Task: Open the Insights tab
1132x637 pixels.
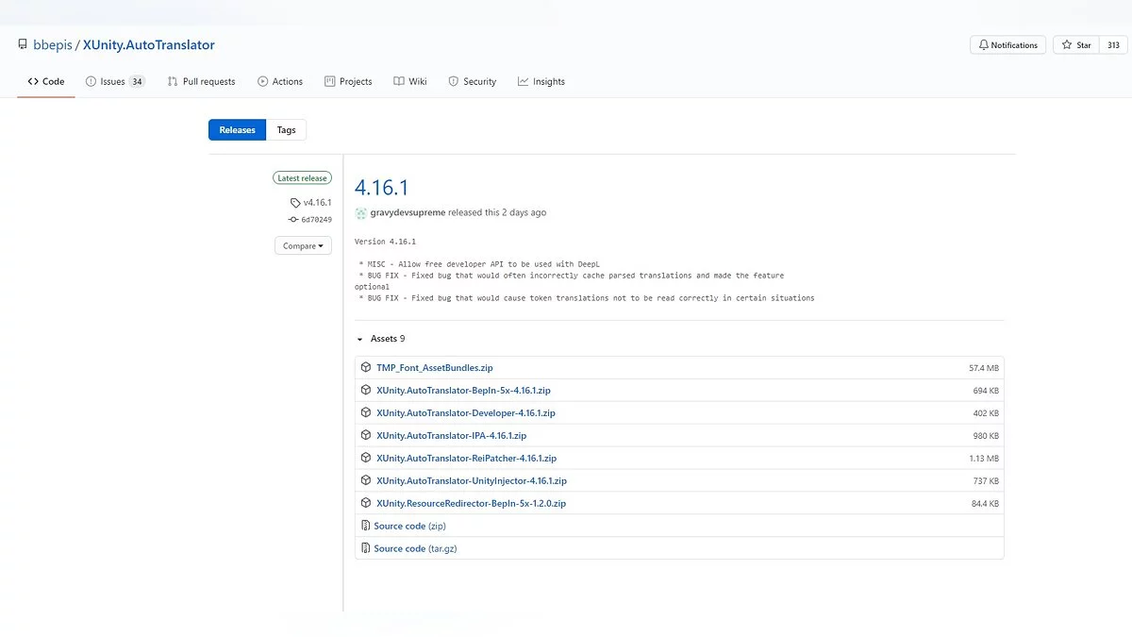Action: pos(541,82)
